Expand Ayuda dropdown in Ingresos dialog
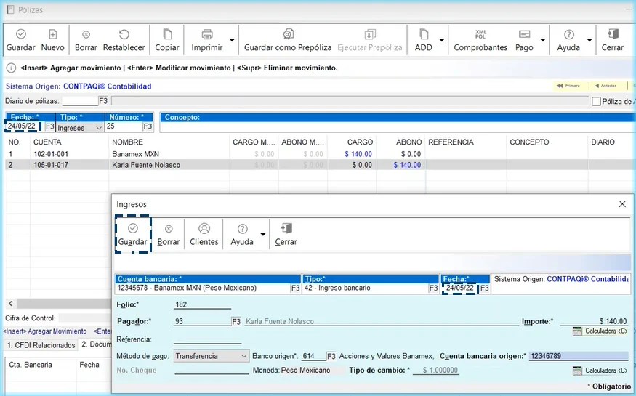Screen dimensions: 636x396 [x=263, y=234]
